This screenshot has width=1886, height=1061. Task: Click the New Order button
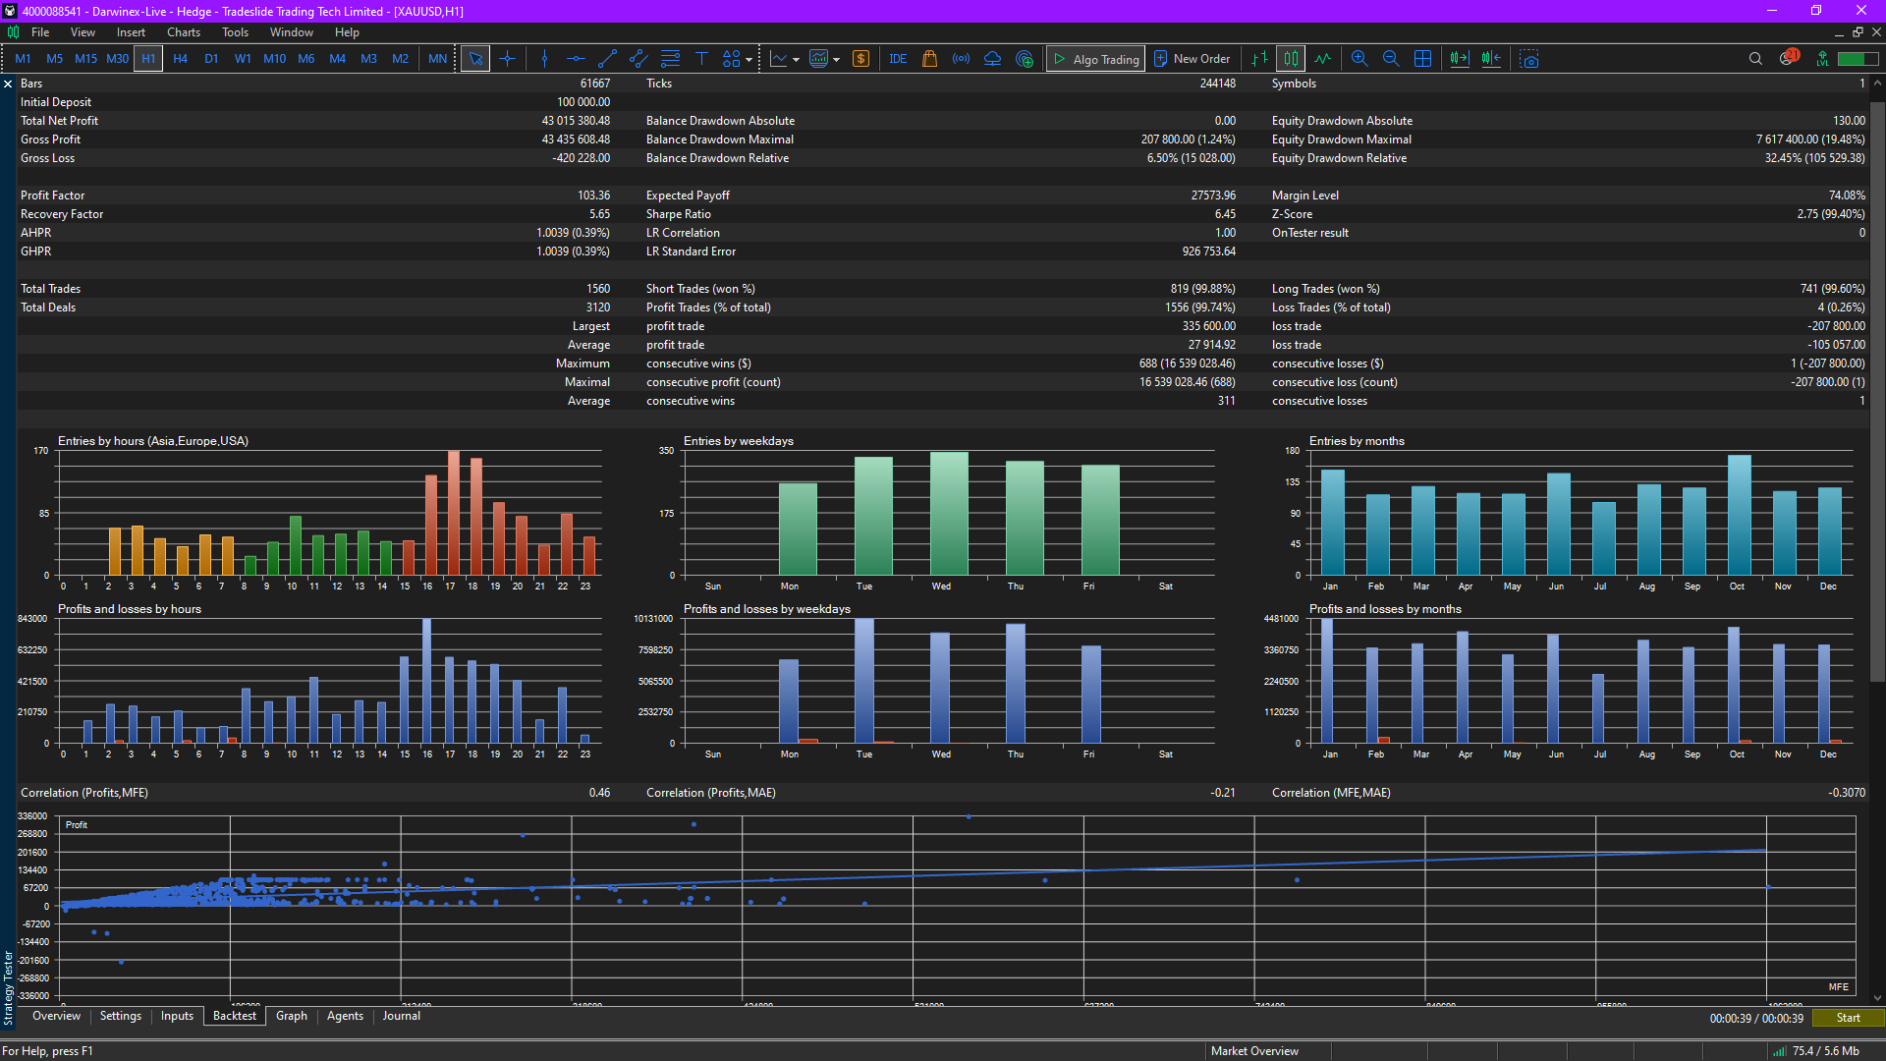pos(1192,59)
